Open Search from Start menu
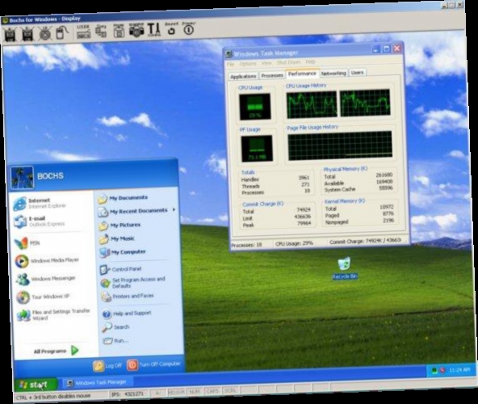Viewport: 478px width, 404px height. [116, 327]
